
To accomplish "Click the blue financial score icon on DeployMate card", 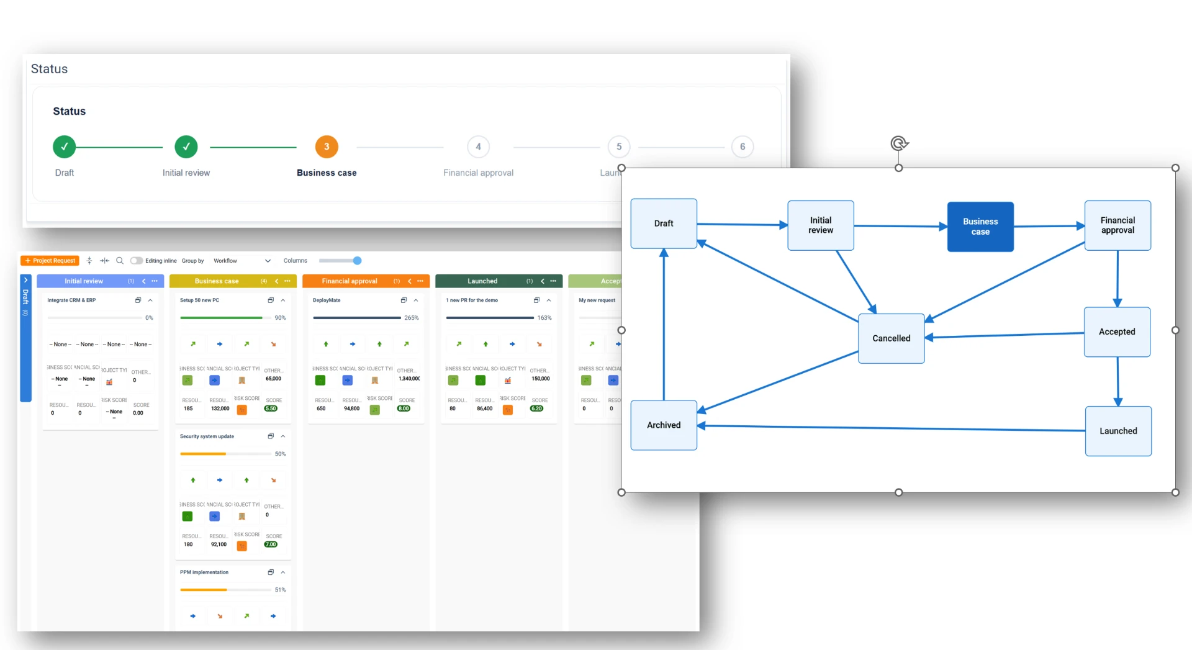I will tap(348, 380).
